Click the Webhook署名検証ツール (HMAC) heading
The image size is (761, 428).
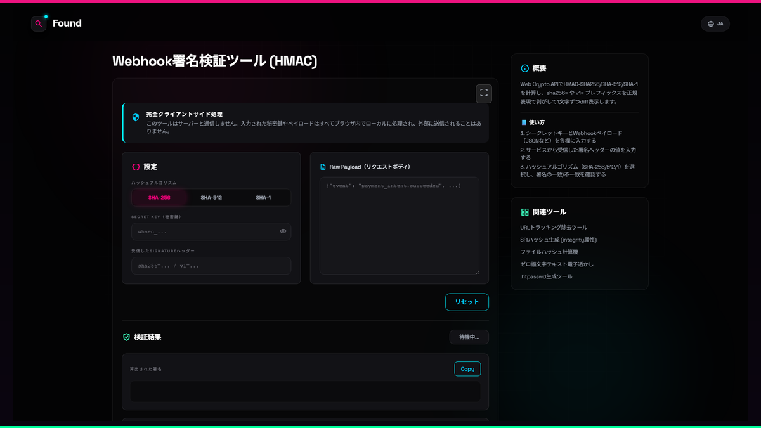(x=214, y=61)
